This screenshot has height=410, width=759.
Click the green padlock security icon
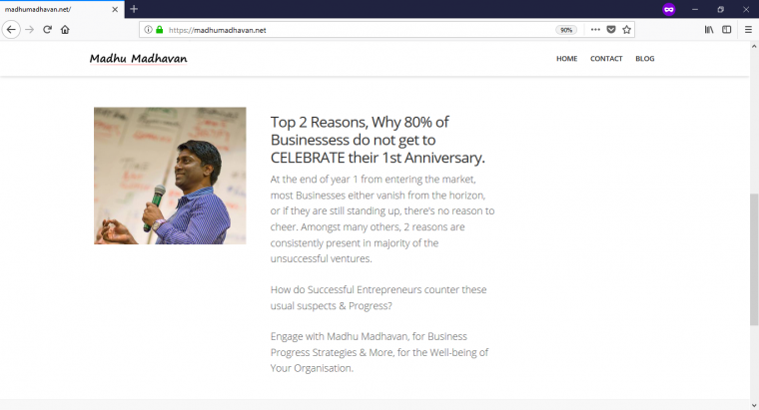(159, 30)
